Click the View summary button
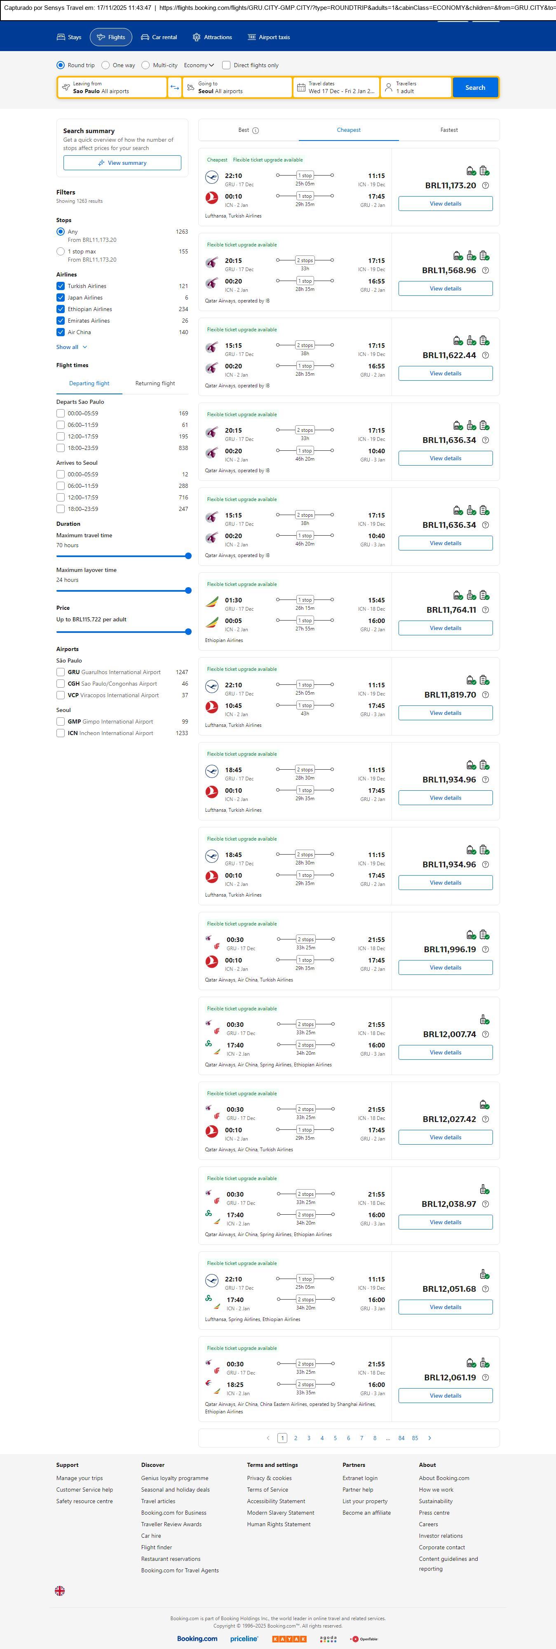 click(x=122, y=163)
